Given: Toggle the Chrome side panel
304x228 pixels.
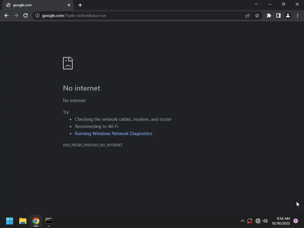Looking at the screenshot, I should [278, 15].
